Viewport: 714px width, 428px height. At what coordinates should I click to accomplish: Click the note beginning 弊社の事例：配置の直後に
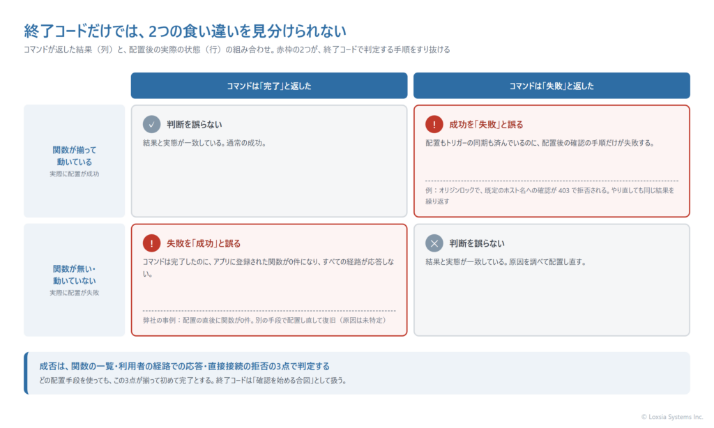(264, 320)
